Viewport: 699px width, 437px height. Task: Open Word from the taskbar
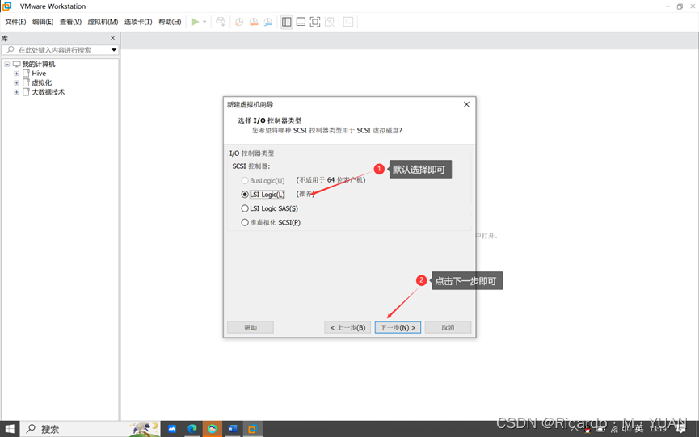click(x=233, y=429)
